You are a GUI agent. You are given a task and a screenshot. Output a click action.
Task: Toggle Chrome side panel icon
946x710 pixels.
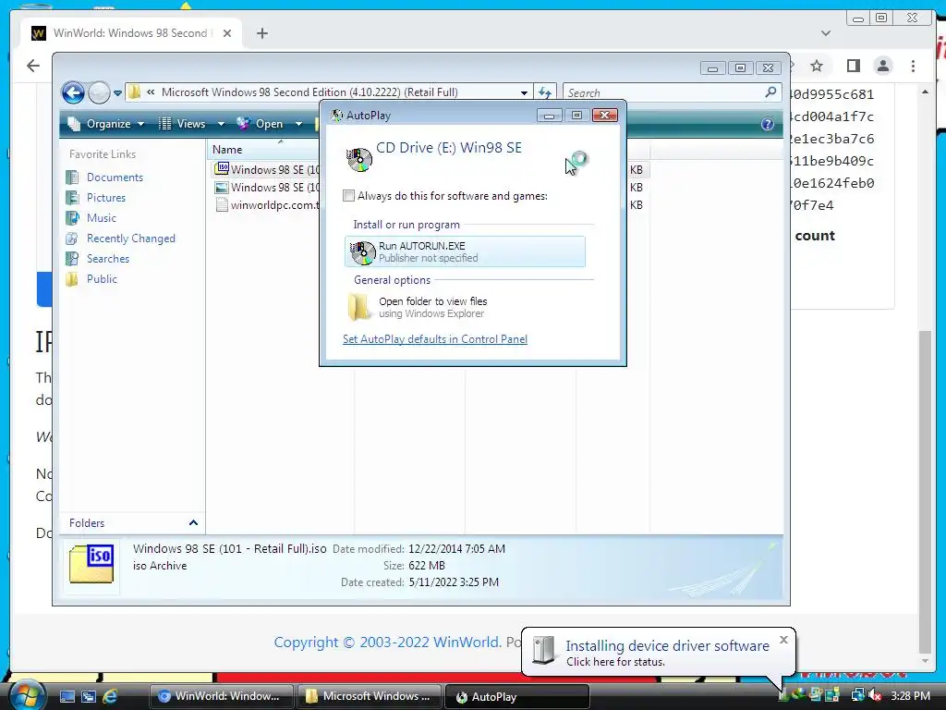853,66
